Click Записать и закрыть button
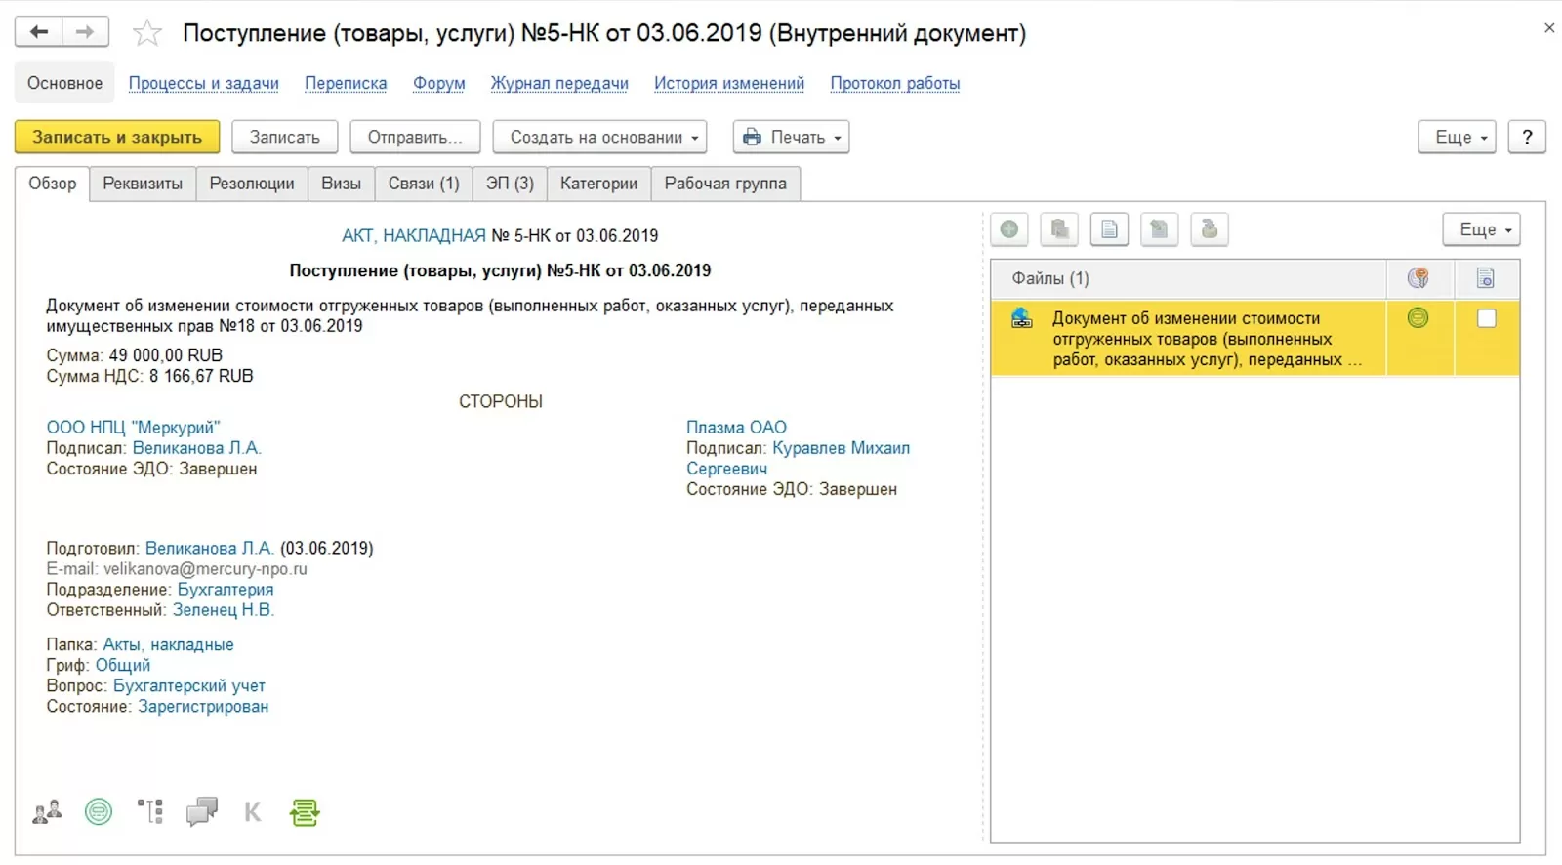This screenshot has height=865, width=1562. (117, 137)
